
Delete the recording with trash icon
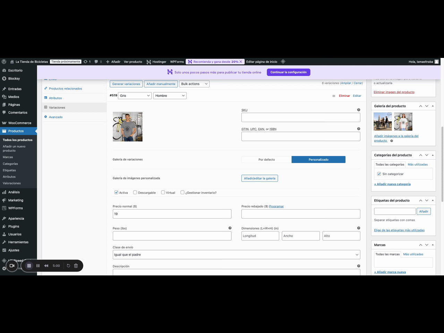coord(76,266)
